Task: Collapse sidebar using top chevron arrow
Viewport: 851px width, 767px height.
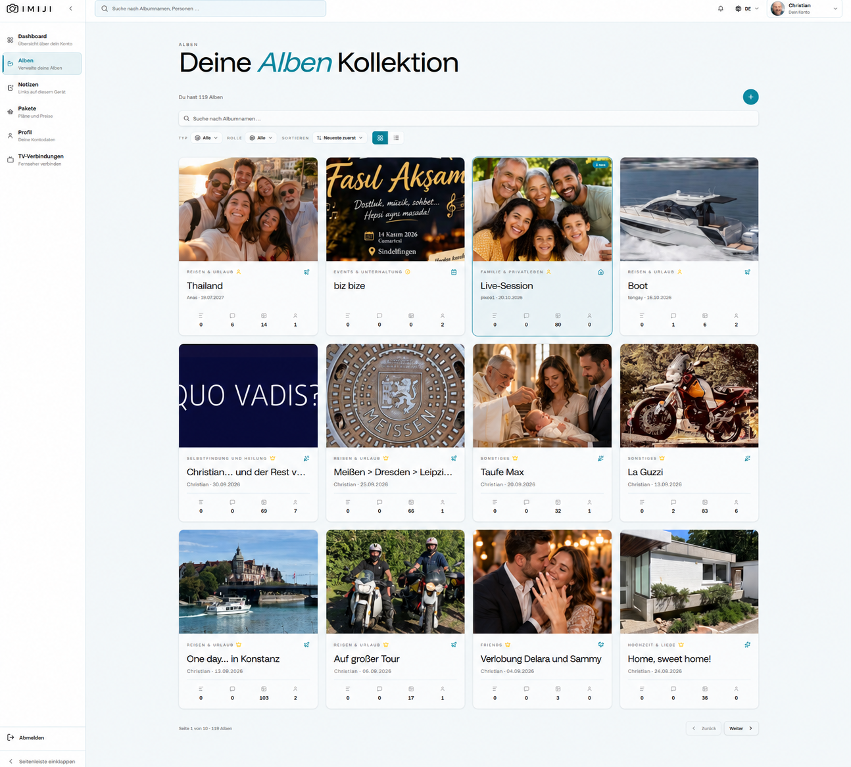Action: pyautogui.click(x=70, y=9)
